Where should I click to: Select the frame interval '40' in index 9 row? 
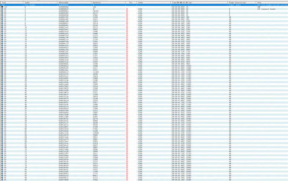point(230,25)
